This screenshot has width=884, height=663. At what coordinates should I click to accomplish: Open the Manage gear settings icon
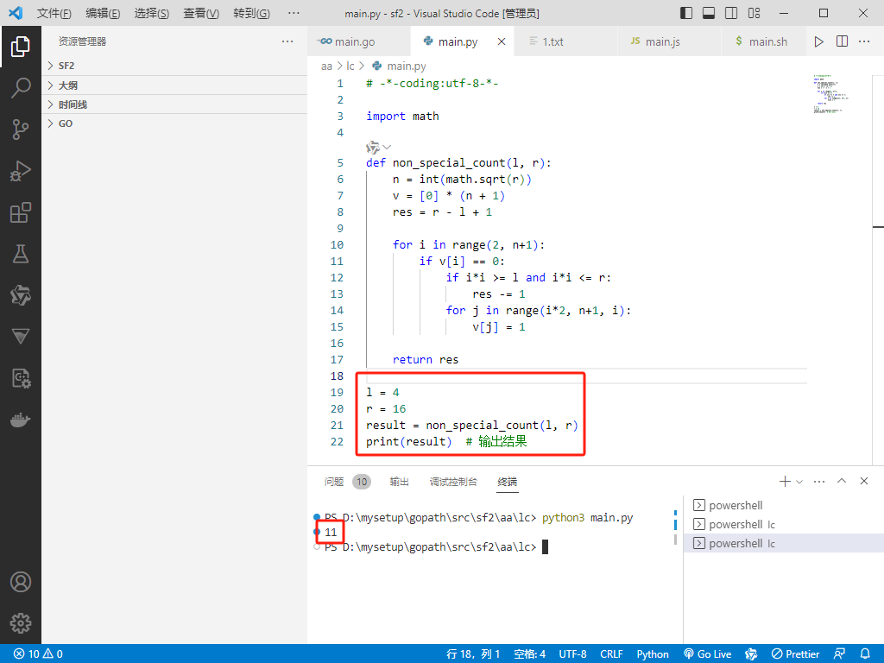pyautogui.click(x=21, y=623)
